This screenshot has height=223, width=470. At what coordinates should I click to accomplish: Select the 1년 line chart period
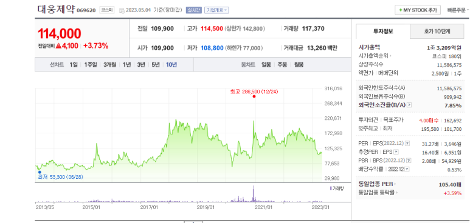click(126, 65)
